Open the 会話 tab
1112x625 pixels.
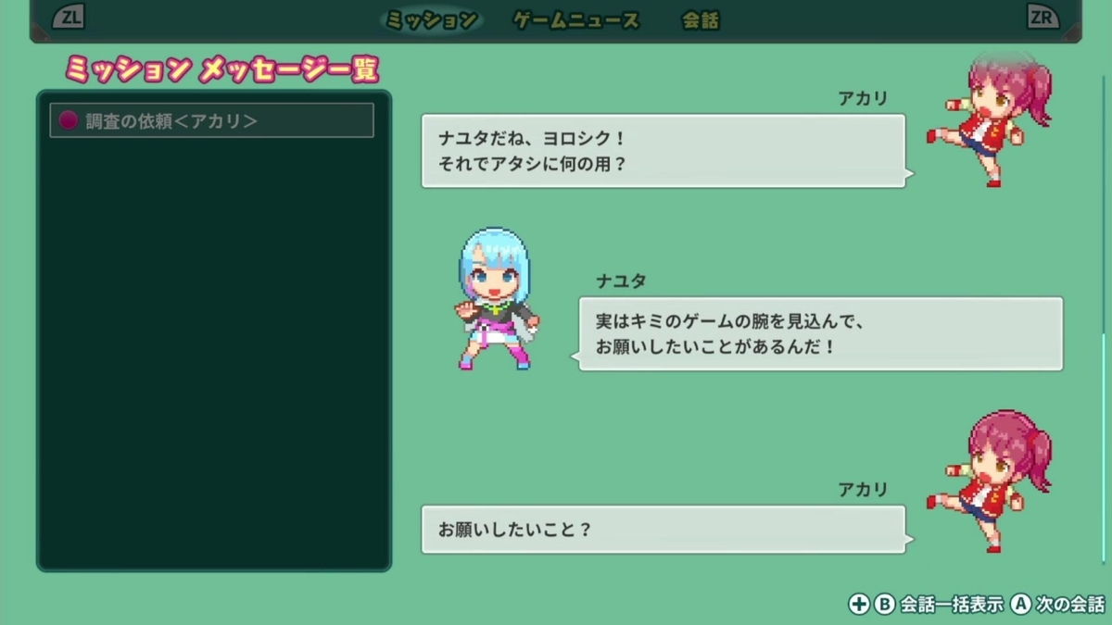(x=701, y=20)
